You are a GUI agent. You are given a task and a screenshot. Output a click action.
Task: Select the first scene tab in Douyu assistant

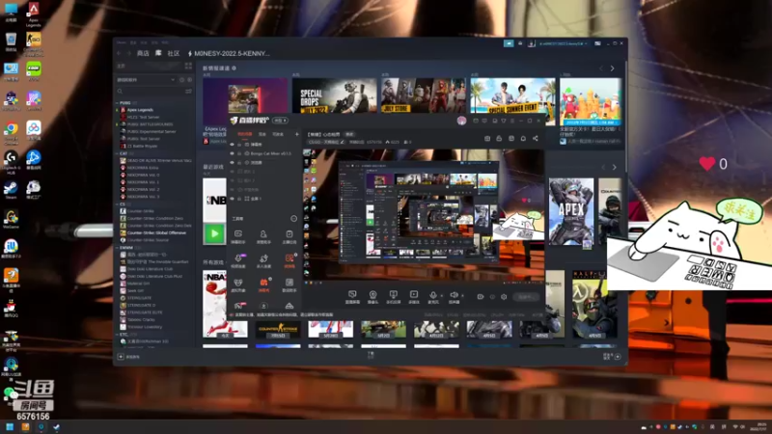click(245, 134)
